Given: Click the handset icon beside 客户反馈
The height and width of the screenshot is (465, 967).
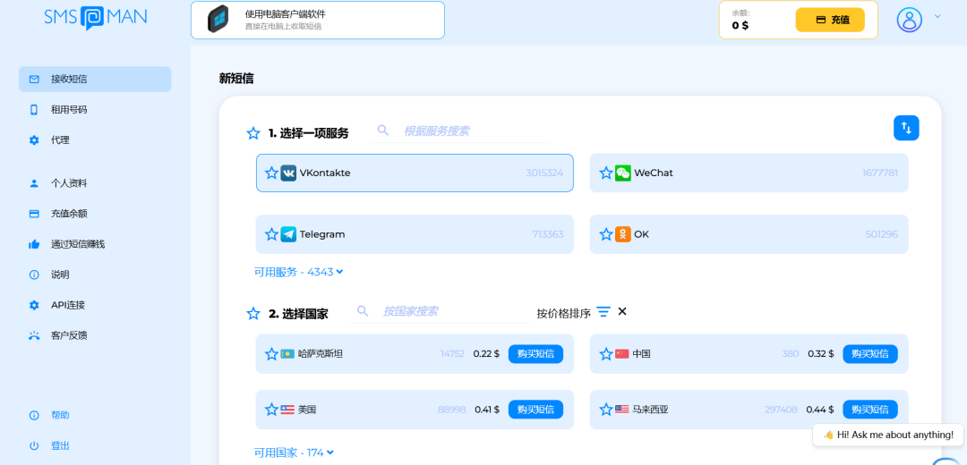Looking at the screenshot, I should [x=34, y=335].
